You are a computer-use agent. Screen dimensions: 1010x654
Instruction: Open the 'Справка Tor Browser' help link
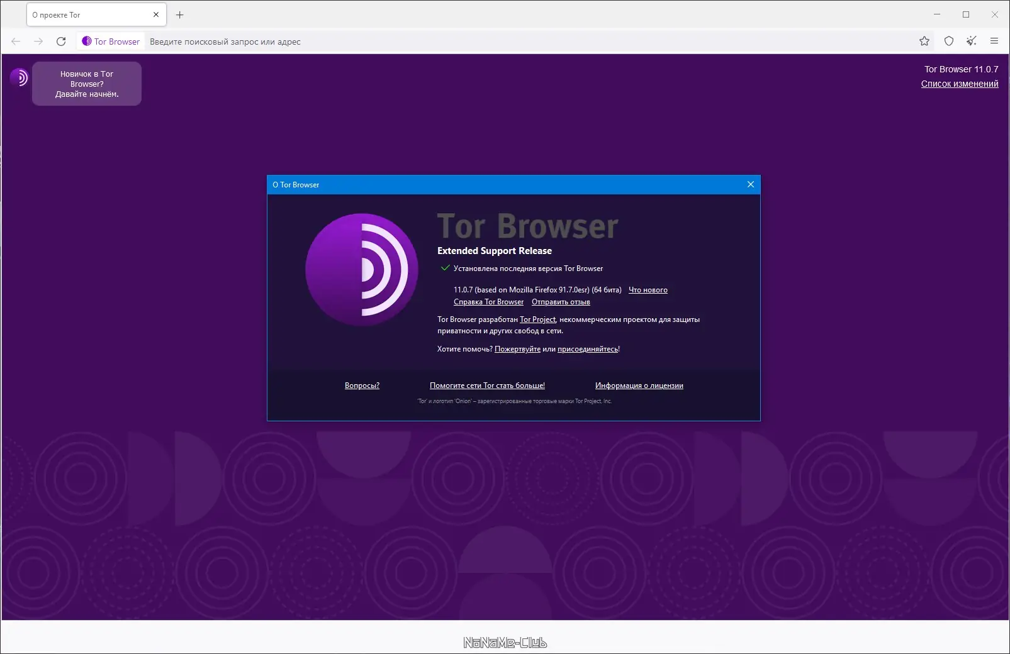[x=488, y=302]
